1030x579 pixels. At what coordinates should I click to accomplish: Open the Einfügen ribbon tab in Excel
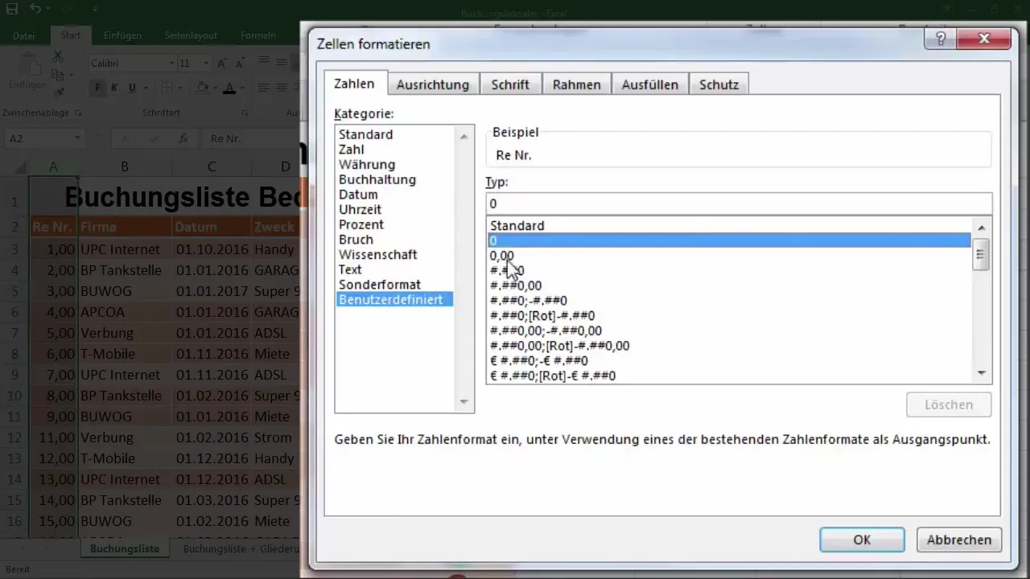pyautogui.click(x=122, y=35)
